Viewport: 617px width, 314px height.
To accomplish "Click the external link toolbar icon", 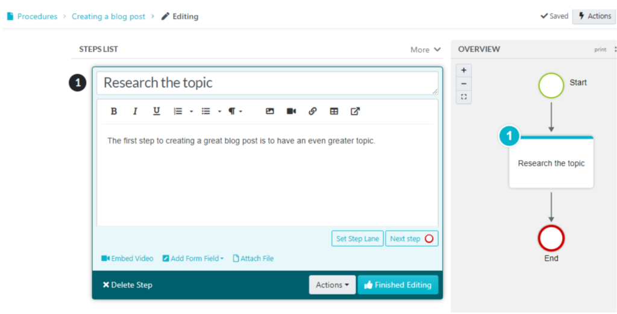I will (x=355, y=111).
